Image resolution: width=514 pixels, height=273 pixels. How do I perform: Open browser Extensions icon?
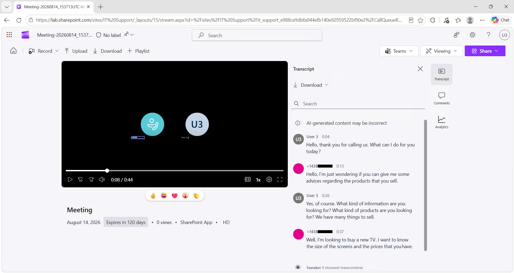(433, 20)
